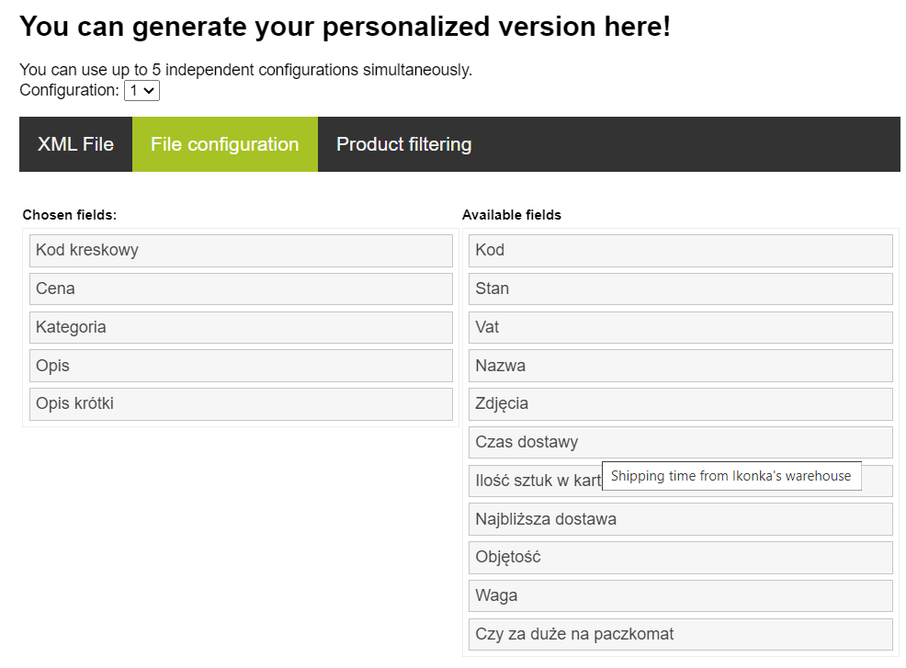Open the Configuration number dropdown
This screenshot has height=668, width=906.
click(142, 91)
